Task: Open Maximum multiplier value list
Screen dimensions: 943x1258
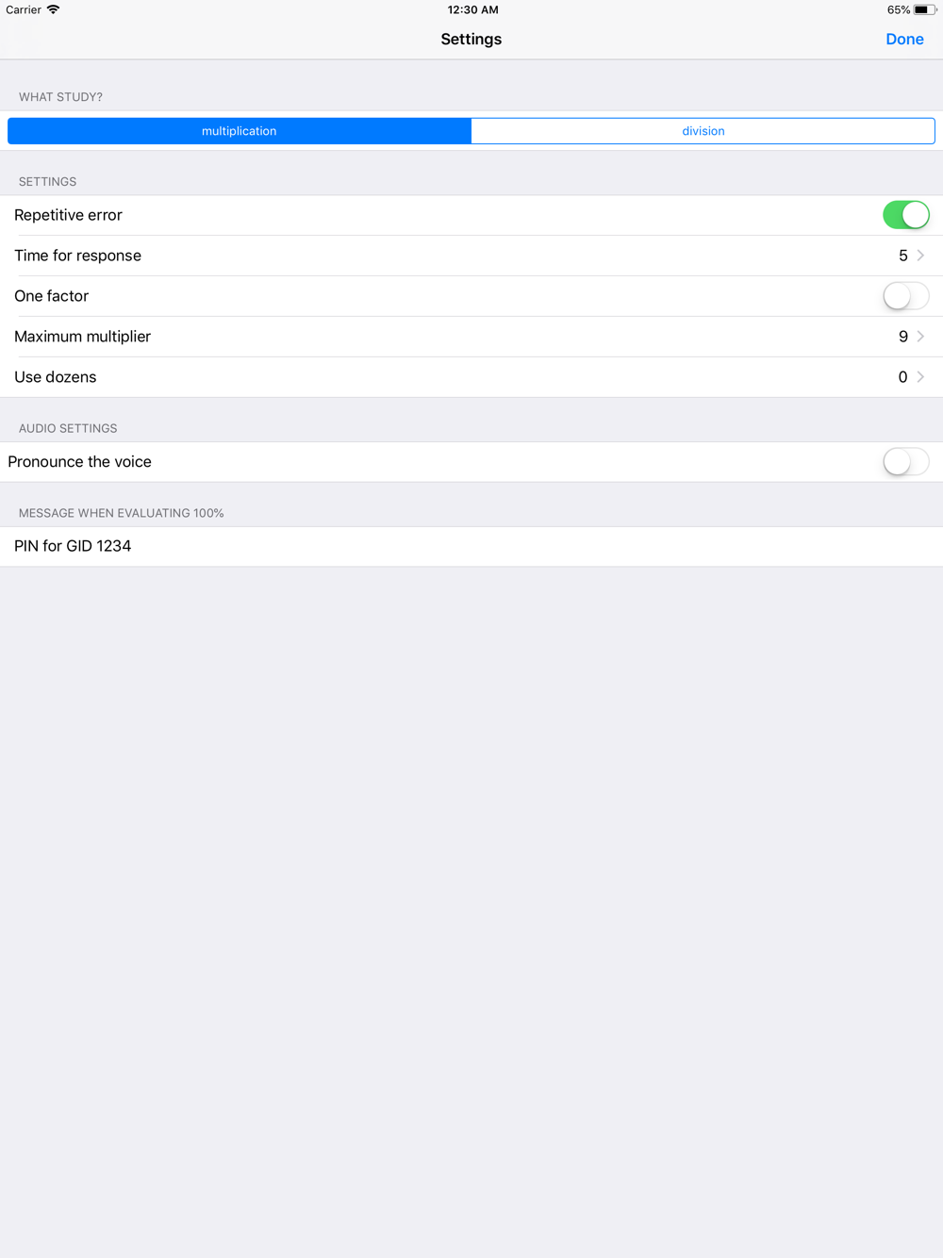Action: (471, 337)
